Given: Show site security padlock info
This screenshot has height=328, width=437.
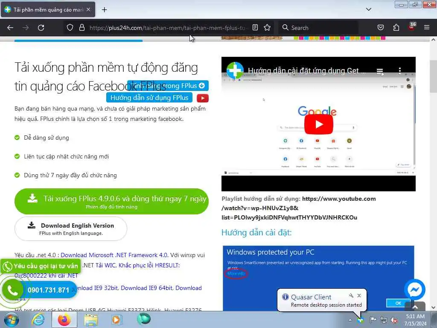Looking at the screenshot, I should tap(82, 28).
